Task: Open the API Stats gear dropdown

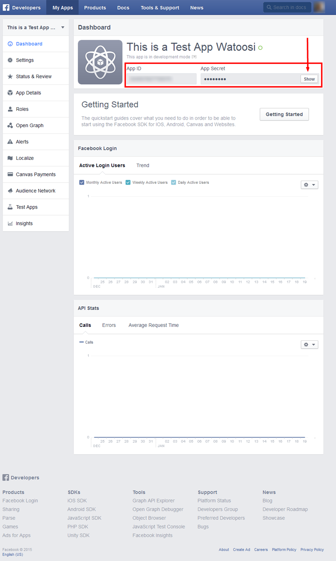Action: [309, 344]
